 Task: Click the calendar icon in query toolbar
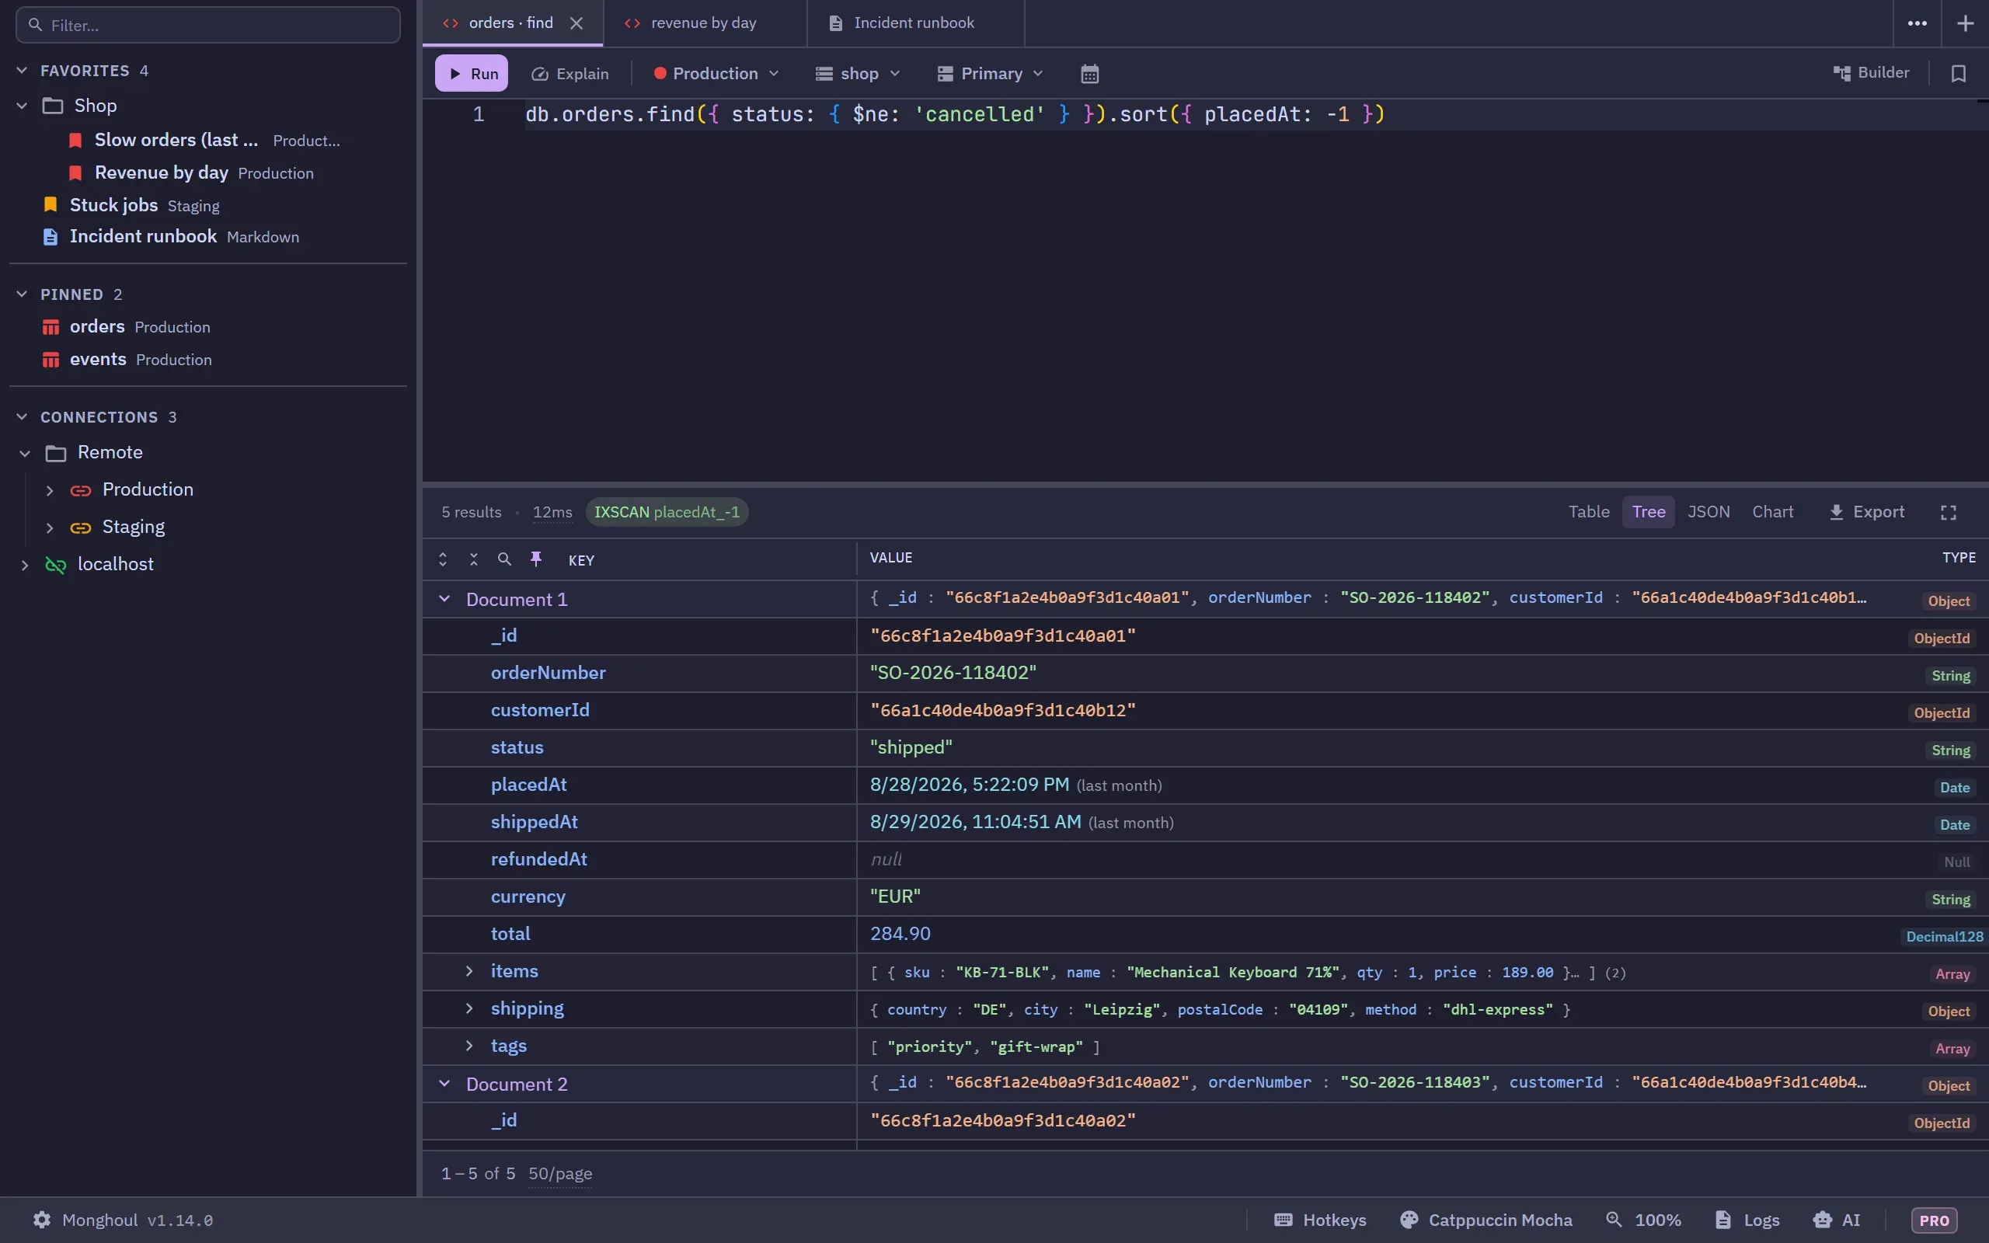1089,74
